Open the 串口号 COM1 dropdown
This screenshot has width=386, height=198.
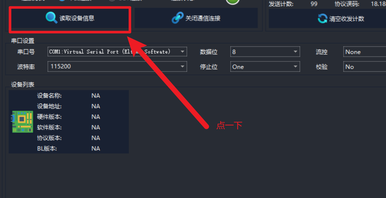tap(117, 52)
